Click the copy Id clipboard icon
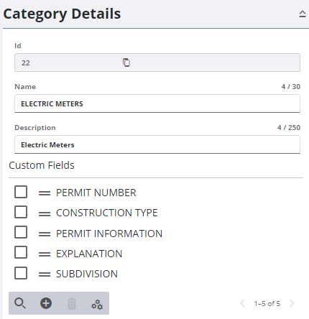Screen dimensions: 309x319 tap(126, 63)
